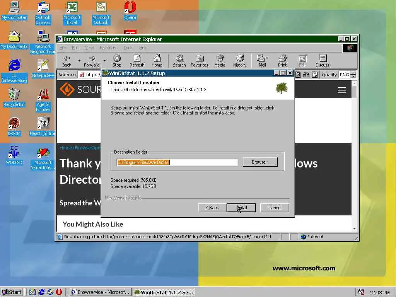
Task: Expand the Forward history dropdown arrow
Action: pyautogui.click(x=104, y=61)
